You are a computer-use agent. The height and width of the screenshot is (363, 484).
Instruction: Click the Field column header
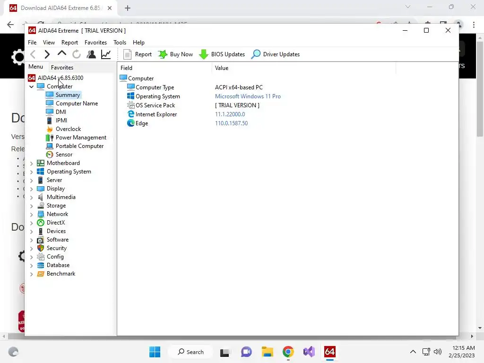[x=164, y=68]
